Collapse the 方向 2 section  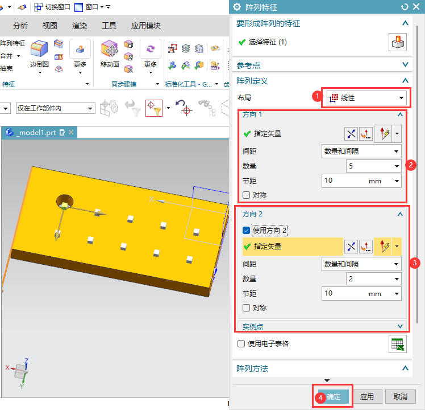[x=400, y=214]
